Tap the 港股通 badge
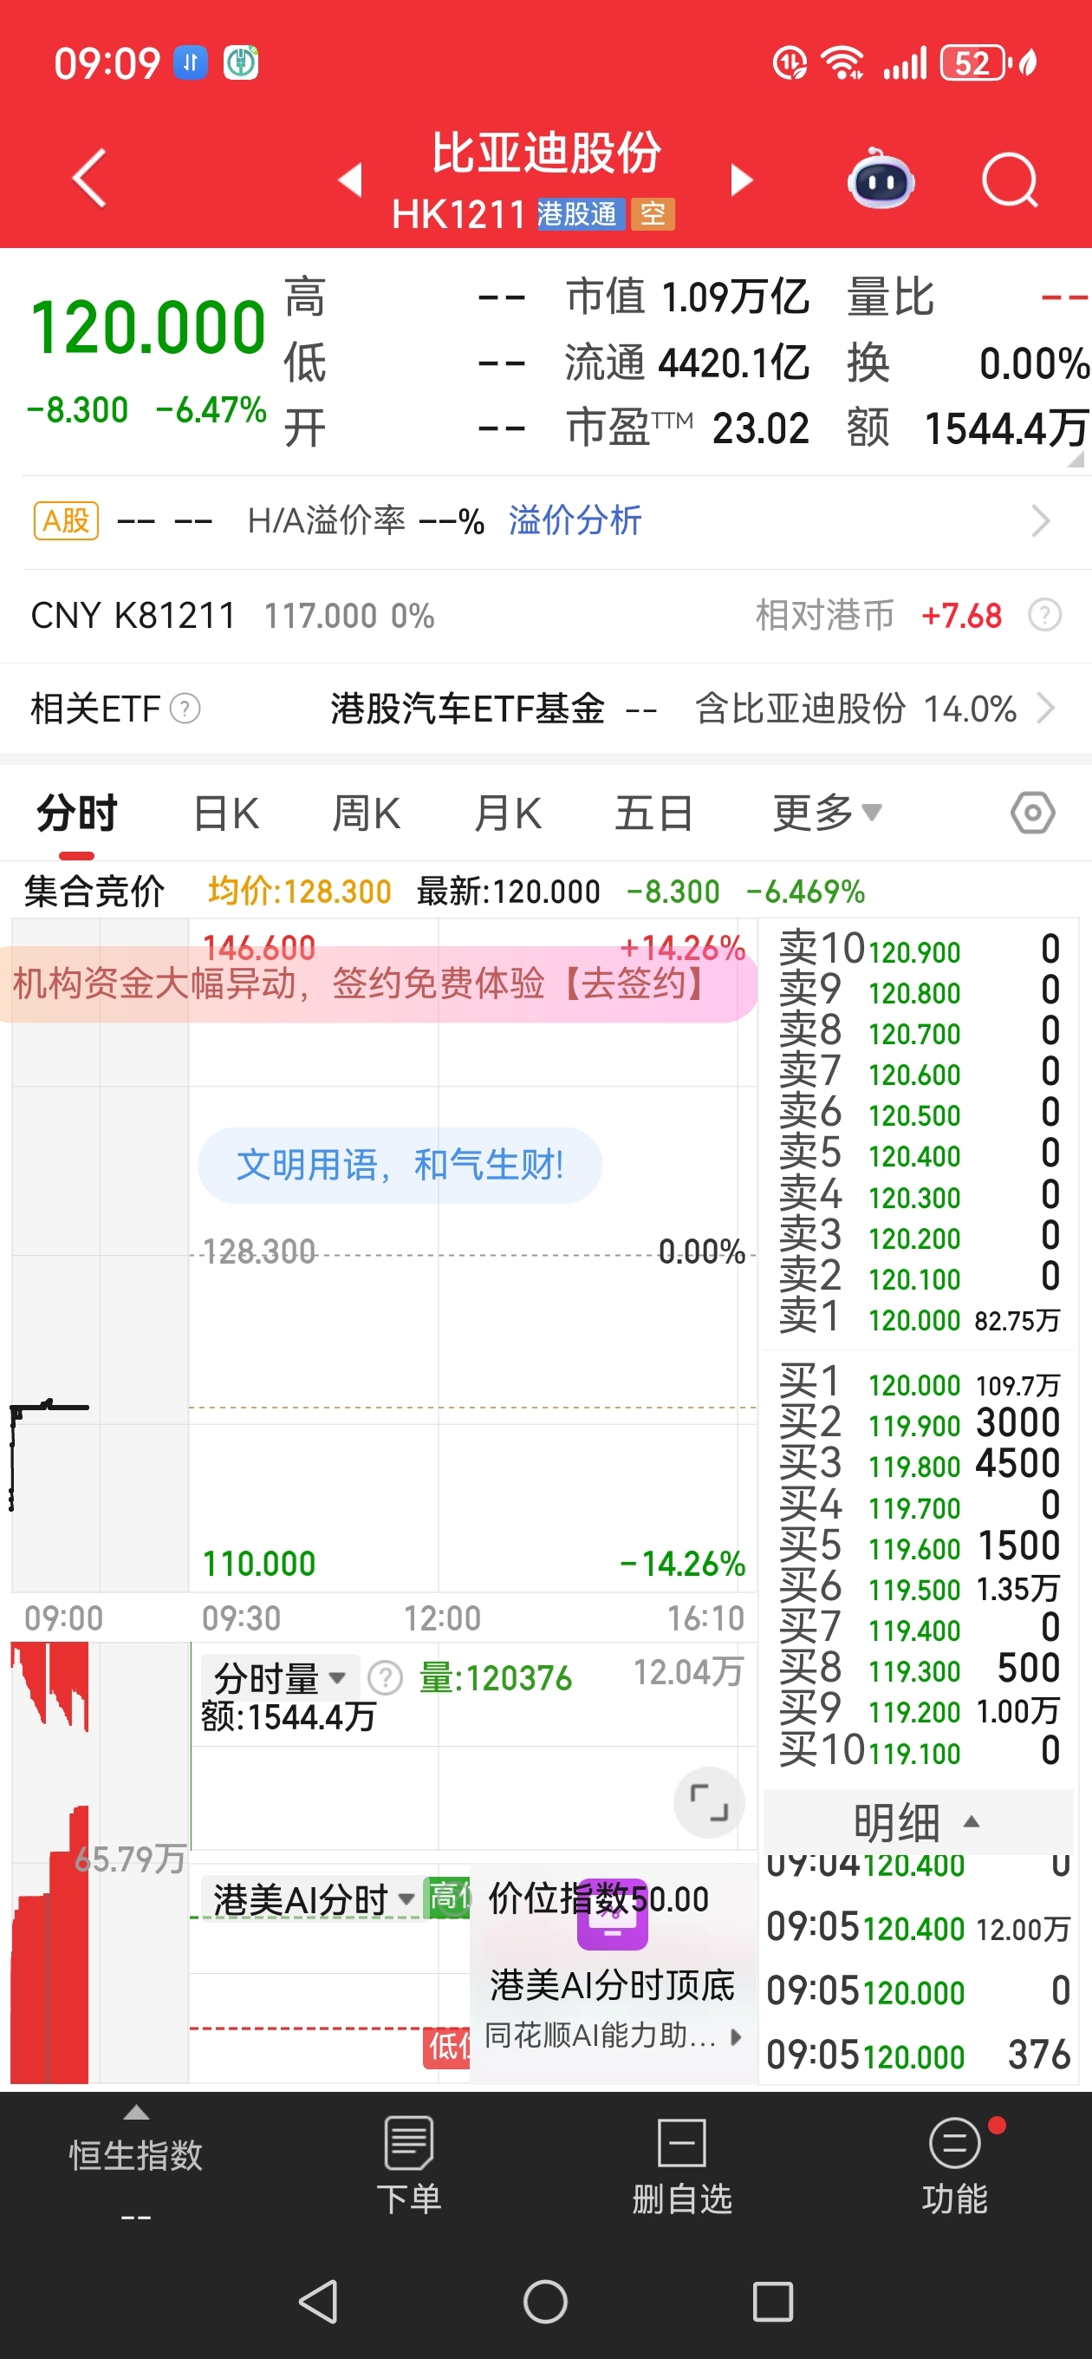1092x2359 pixels. coord(581,214)
